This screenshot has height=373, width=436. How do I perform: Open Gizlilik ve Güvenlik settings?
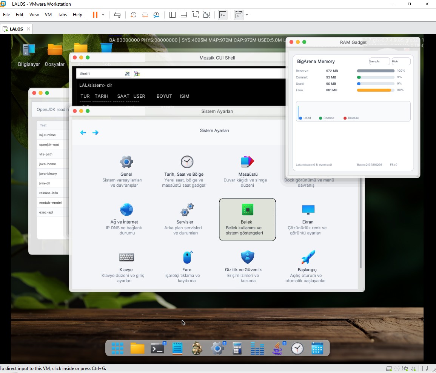pyautogui.click(x=247, y=257)
